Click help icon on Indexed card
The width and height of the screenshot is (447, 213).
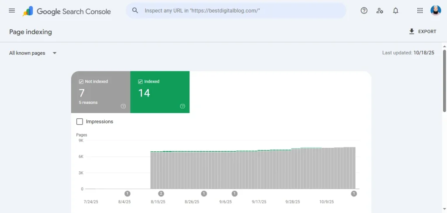[182, 106]
